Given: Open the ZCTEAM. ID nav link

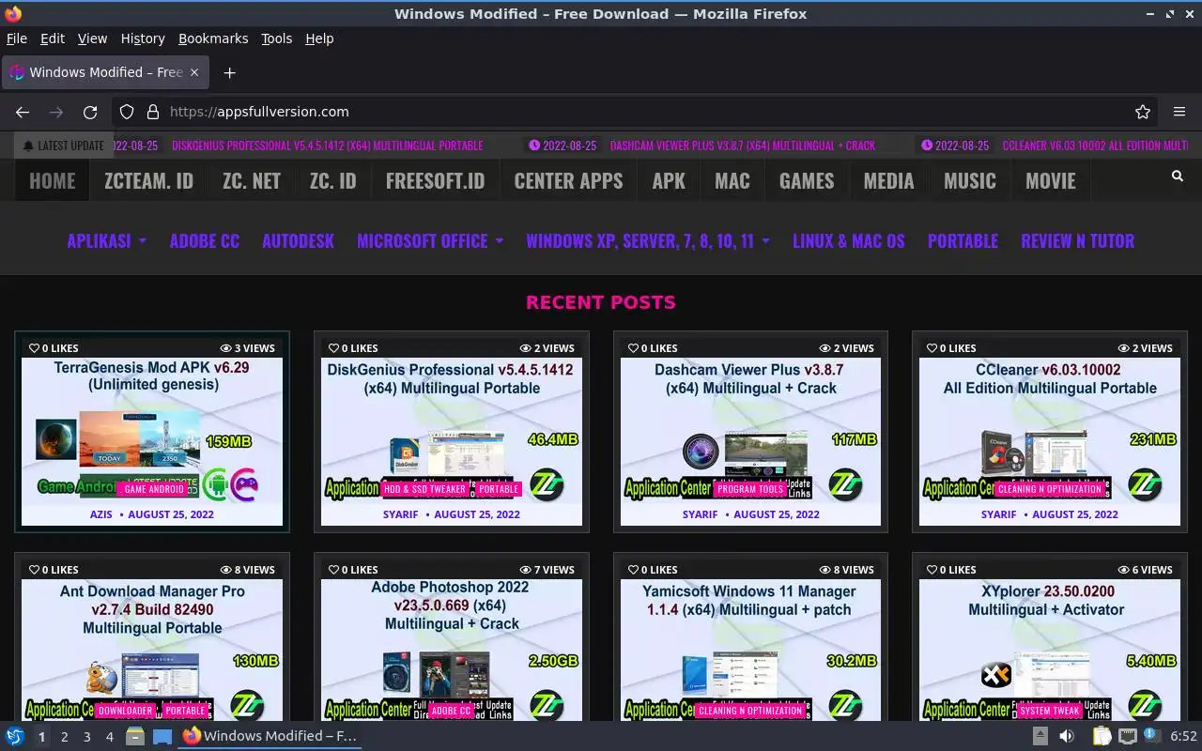Looking at the screenshot, I should tap(148, 180).
